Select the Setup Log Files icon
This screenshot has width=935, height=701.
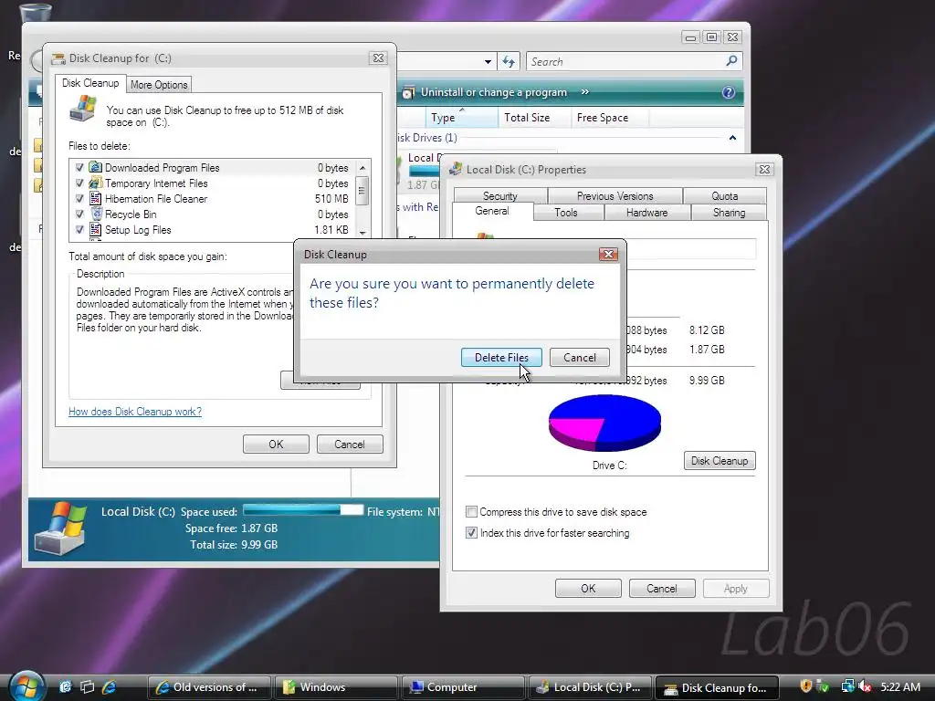click(95, 229)
